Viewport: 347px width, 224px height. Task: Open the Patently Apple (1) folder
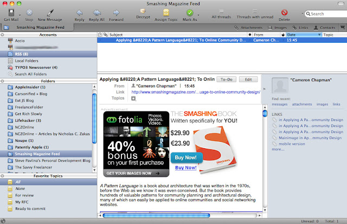(x=46, y=147)
